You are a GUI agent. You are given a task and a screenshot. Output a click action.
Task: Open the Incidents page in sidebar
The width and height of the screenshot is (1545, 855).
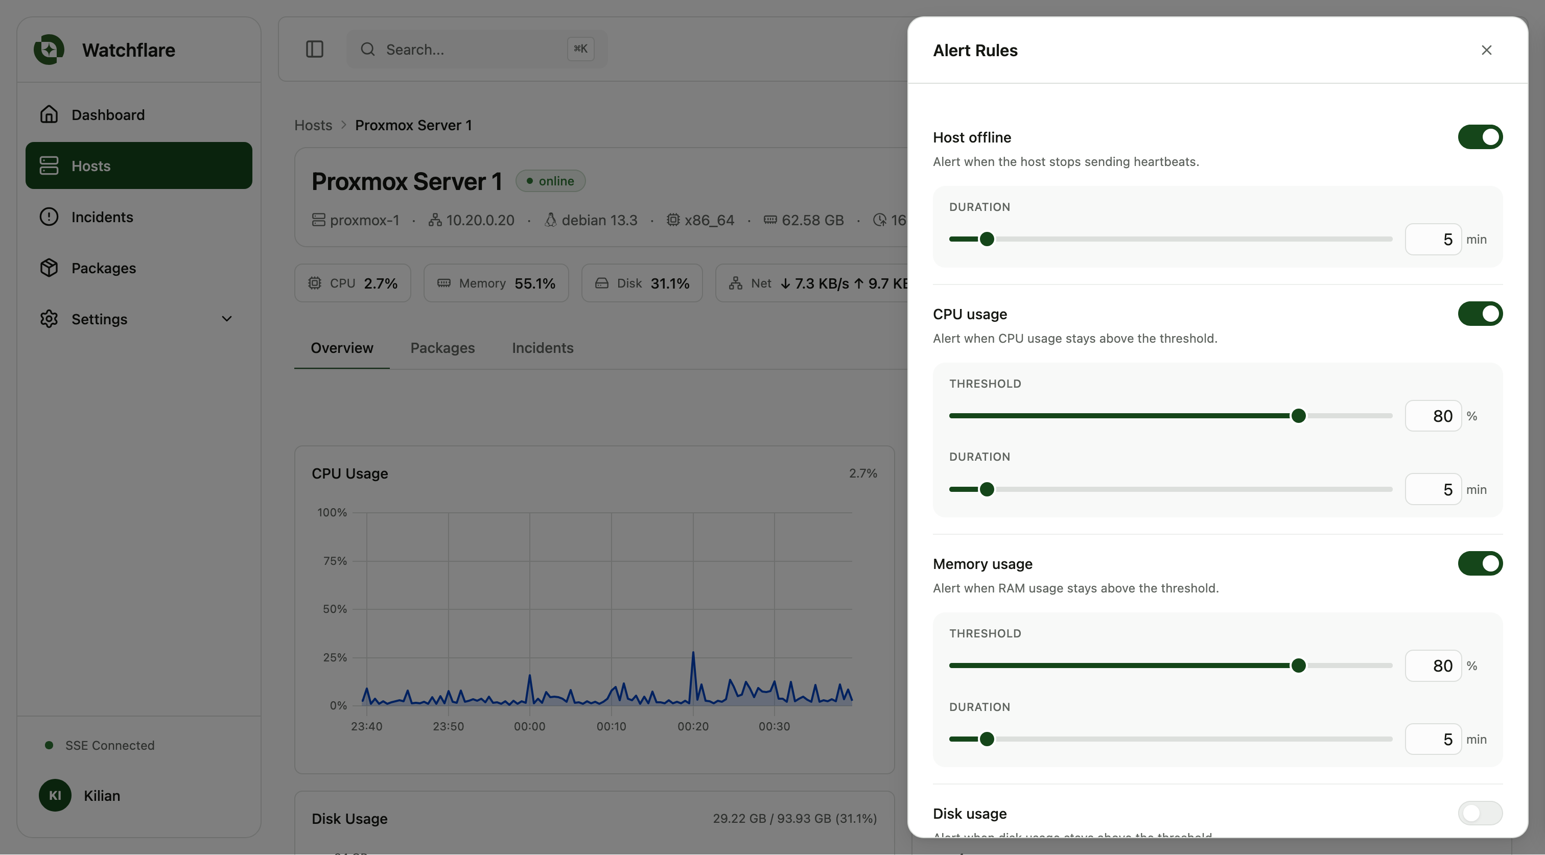click(x=138, y=217)
